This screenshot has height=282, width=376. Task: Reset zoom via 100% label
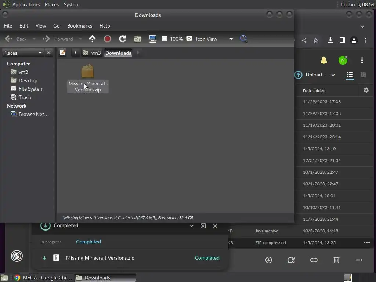[177, 39]
